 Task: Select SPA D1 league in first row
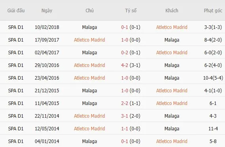(16, 27)
